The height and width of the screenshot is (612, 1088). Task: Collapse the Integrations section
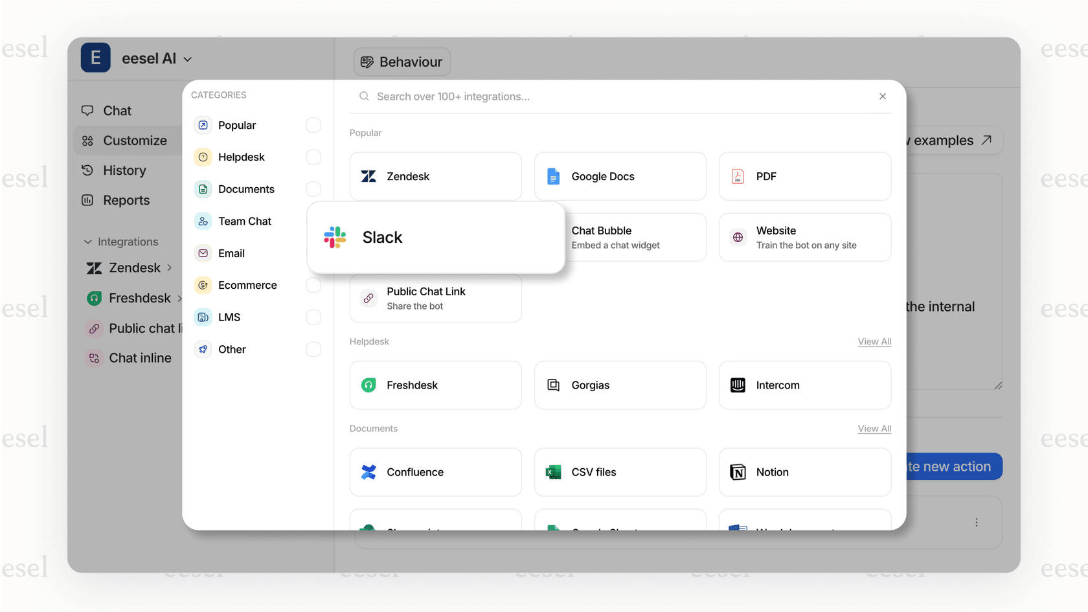88,242
